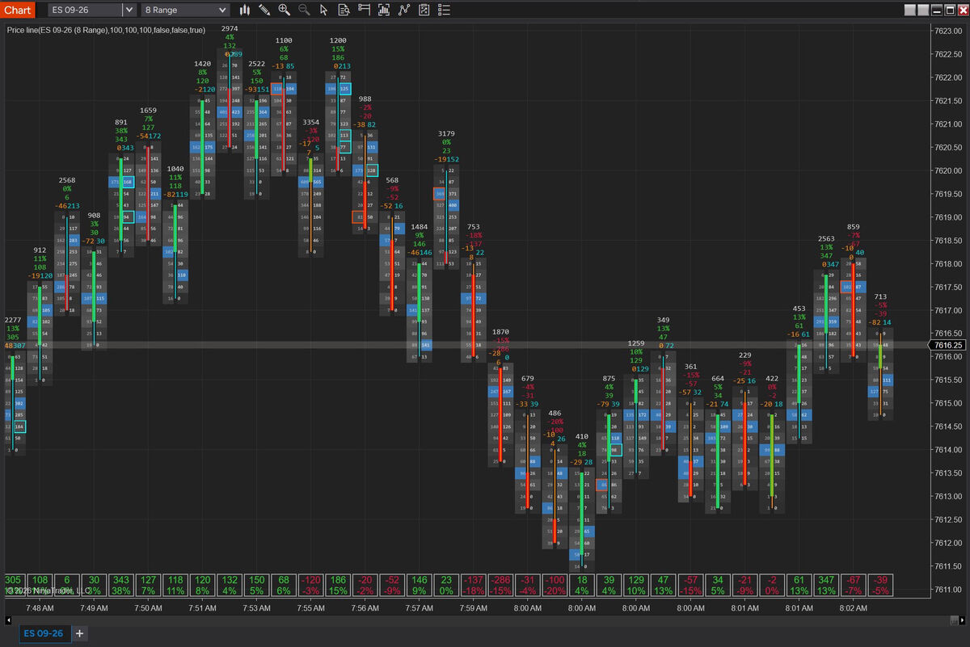Click the -100 -20% delta cell

click(555, 585)
